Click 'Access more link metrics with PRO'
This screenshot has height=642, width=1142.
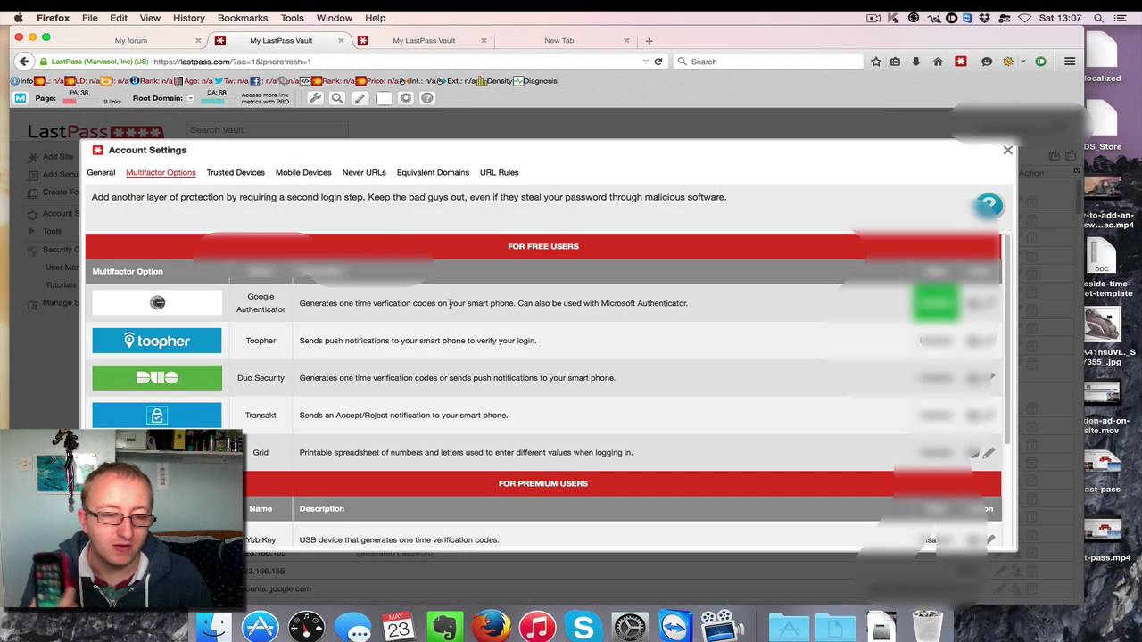tap(265, 98)
